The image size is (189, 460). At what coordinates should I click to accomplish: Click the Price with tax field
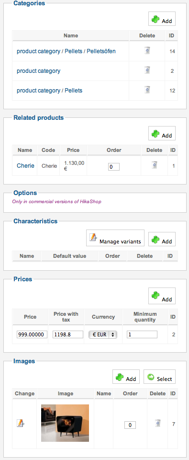click(67, 334)
